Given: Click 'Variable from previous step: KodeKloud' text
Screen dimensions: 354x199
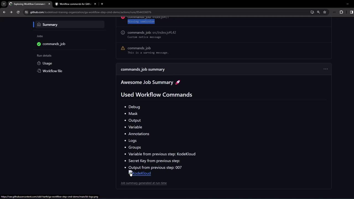Looking at the screenshot, I should [162, 154].
